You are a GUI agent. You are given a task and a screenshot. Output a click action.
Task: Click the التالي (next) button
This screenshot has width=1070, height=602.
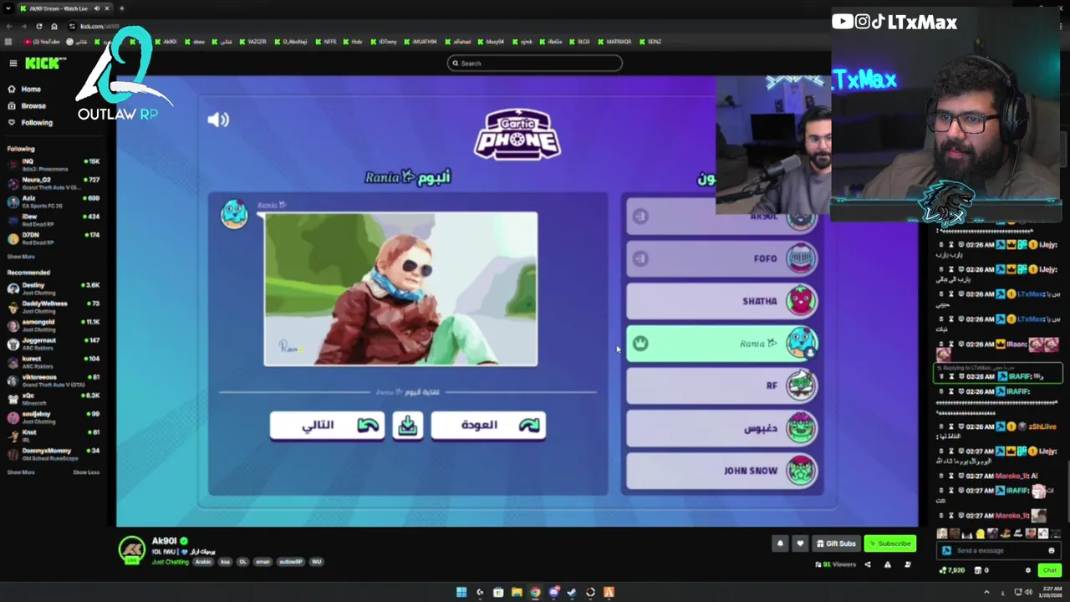point(327,426)
